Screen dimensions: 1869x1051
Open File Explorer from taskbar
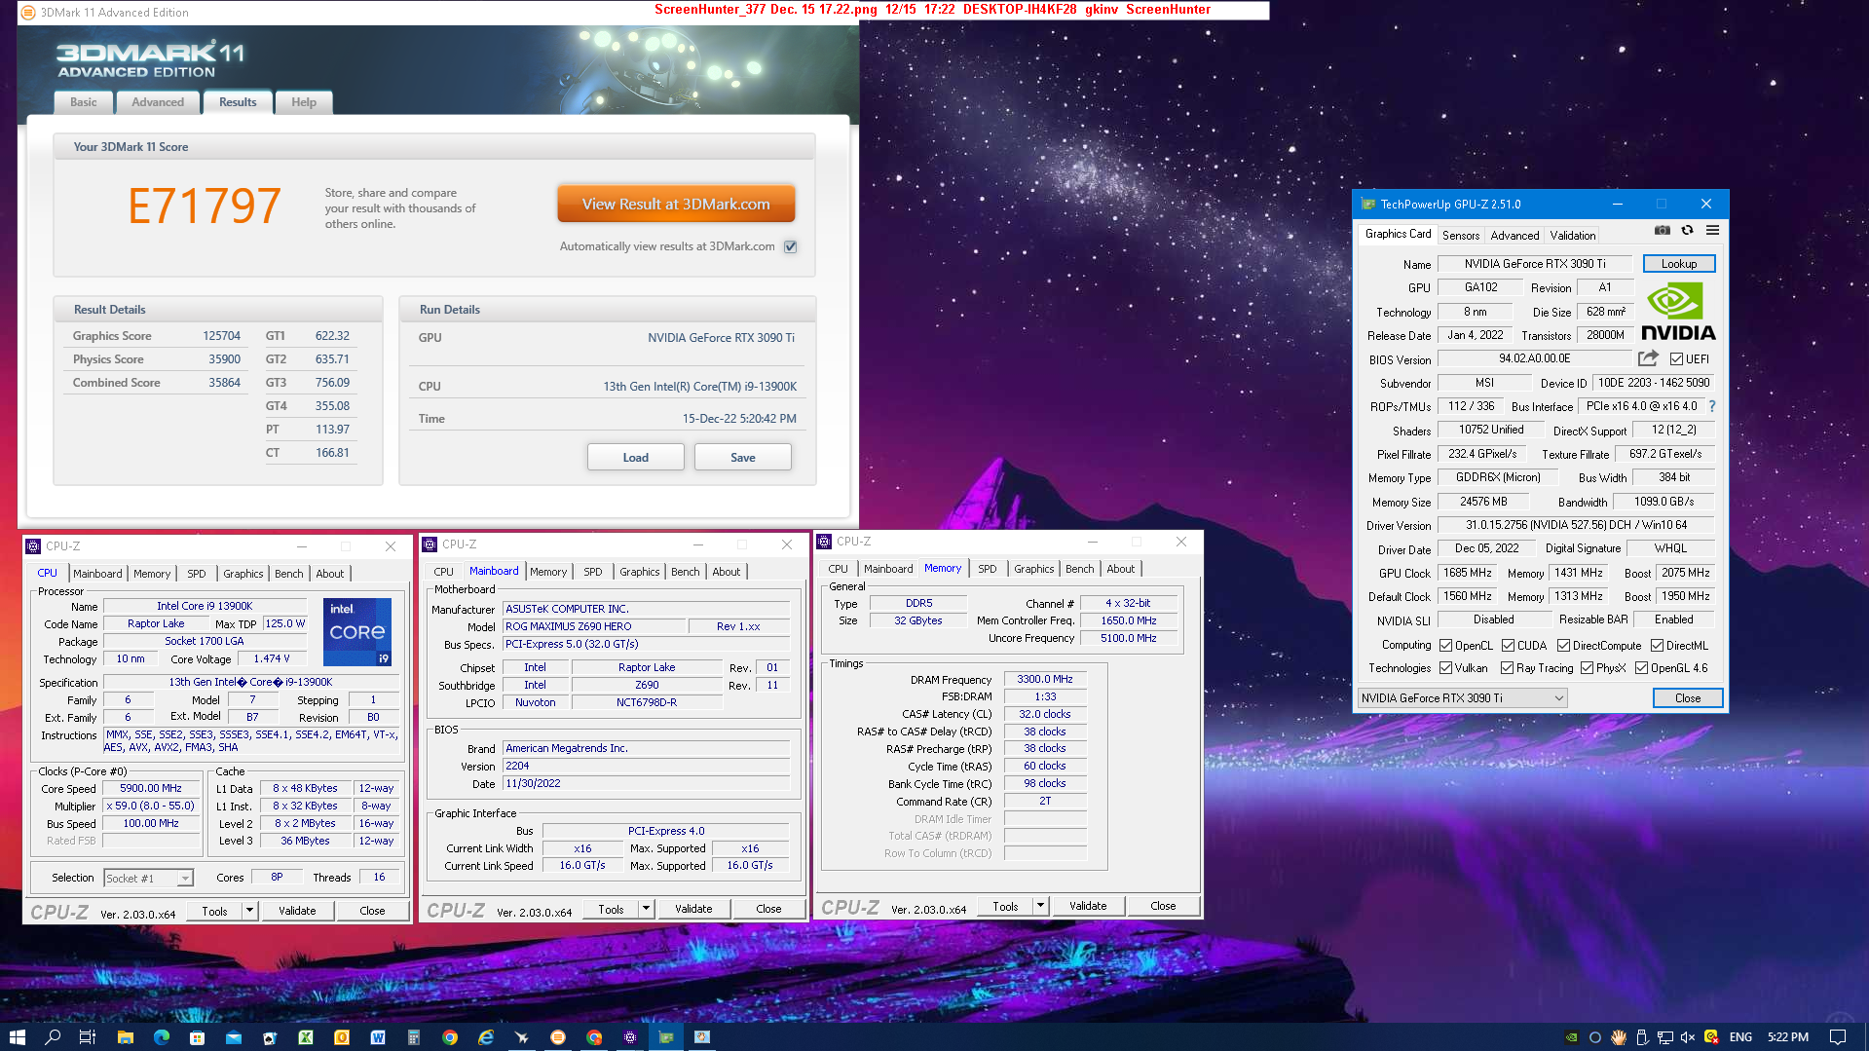(125, 1036)
